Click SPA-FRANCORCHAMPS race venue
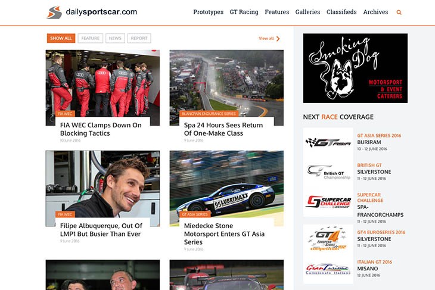435x290 pixels. [x=380, y=211]
